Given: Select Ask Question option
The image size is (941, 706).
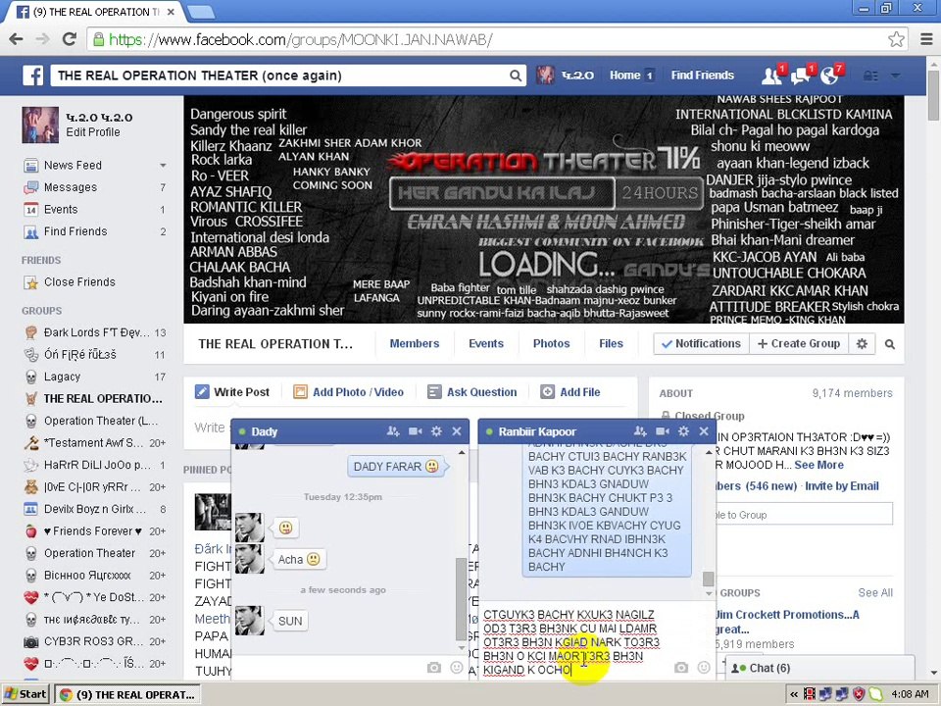Looking at the screenshot, I should point(471,392).
